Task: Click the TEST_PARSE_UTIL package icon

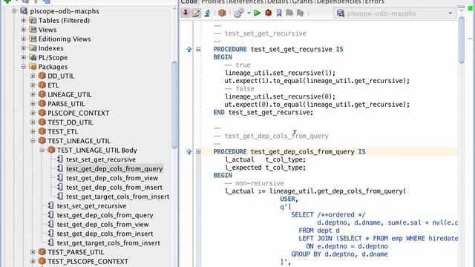Action: click(42, 252)
